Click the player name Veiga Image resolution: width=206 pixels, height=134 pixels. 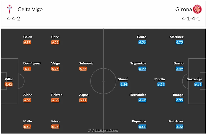(x=55, y=63)
